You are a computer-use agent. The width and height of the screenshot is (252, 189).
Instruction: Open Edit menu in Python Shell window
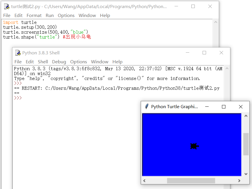(x=30, y=62)
